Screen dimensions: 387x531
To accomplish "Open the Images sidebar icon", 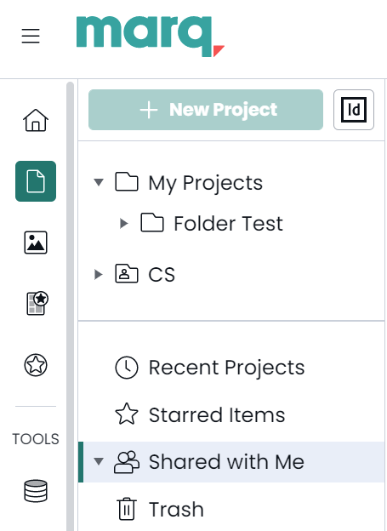I will coord(36,243).
